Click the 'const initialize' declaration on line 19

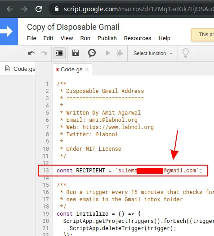[82, 214]
